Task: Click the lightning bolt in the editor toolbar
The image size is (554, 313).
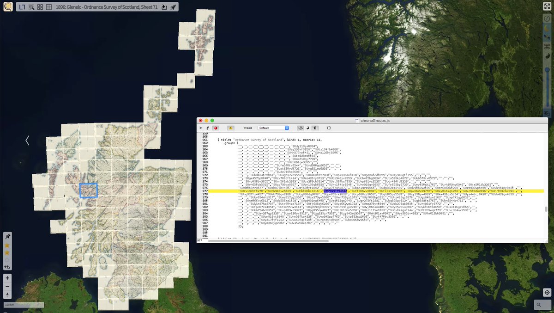Action: [208, 128]
